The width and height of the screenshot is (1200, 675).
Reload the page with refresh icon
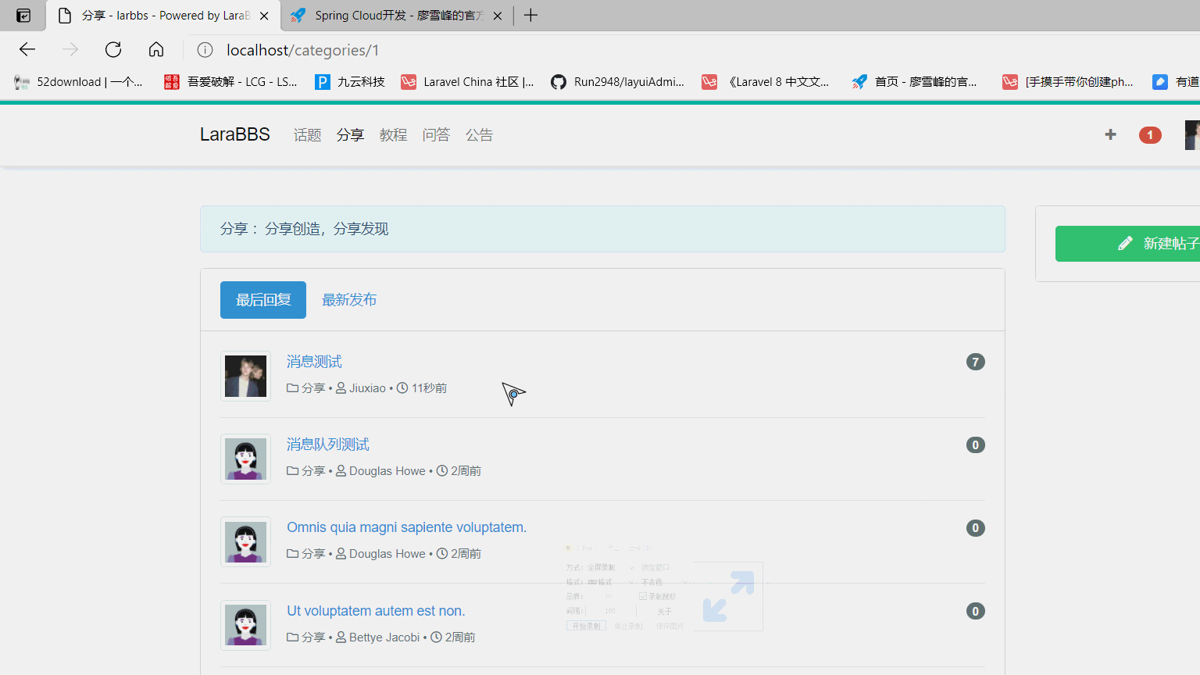113,50
